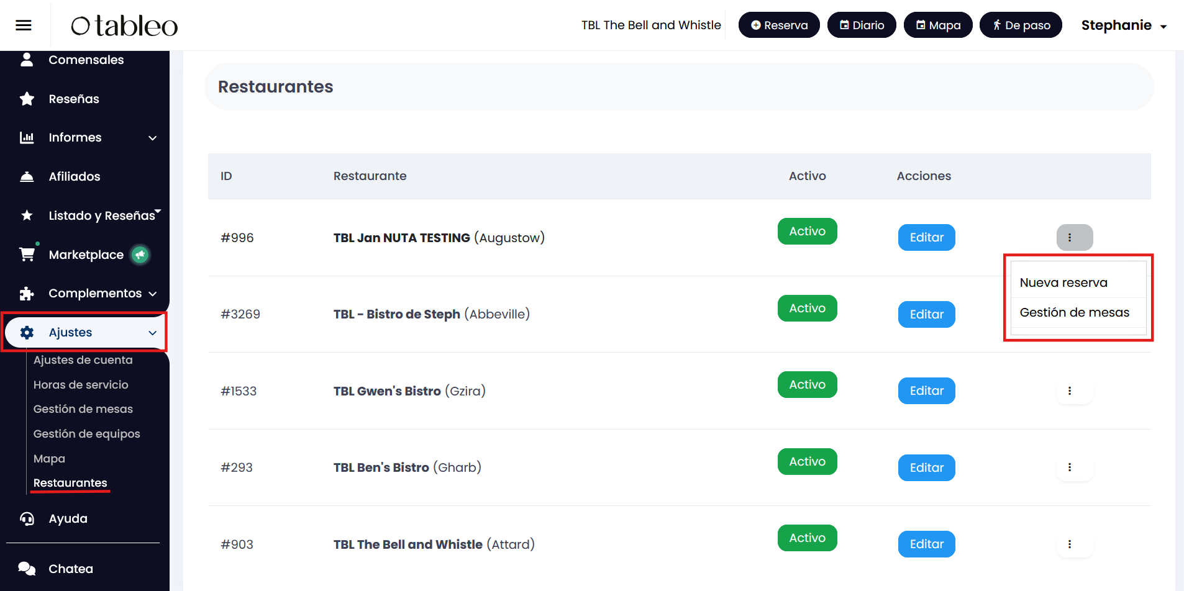Open three-dot menu for TBL Gwen's Bistro
Image resolution: width=1184 pixels, height=591 pixels.
pyautogui.click(x=1069, y=391)
